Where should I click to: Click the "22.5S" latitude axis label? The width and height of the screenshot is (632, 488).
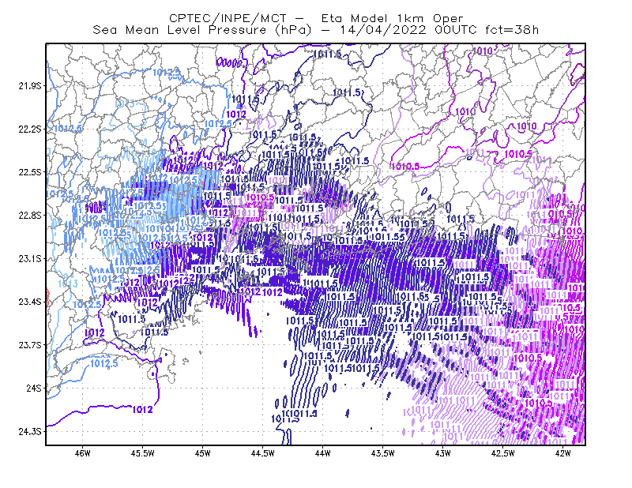click(30, 172)
